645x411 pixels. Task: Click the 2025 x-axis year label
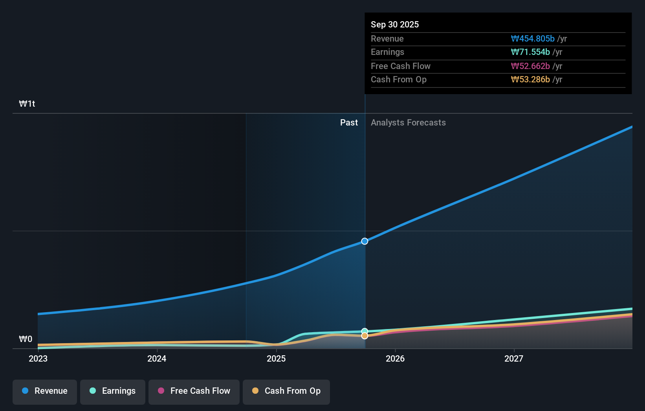tap(276, 358)
